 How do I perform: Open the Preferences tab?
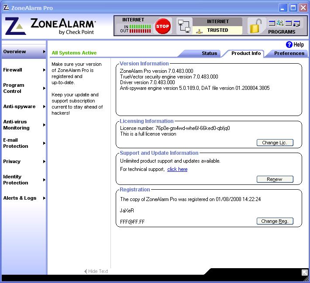[x=289, y=53]
